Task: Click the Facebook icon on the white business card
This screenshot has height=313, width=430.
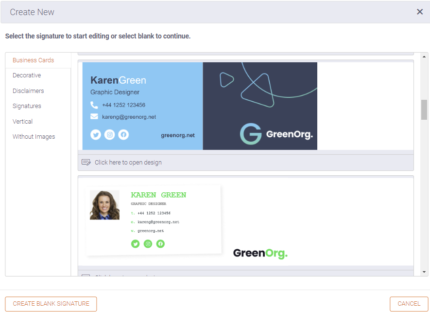Action: [x=160, y=244]
